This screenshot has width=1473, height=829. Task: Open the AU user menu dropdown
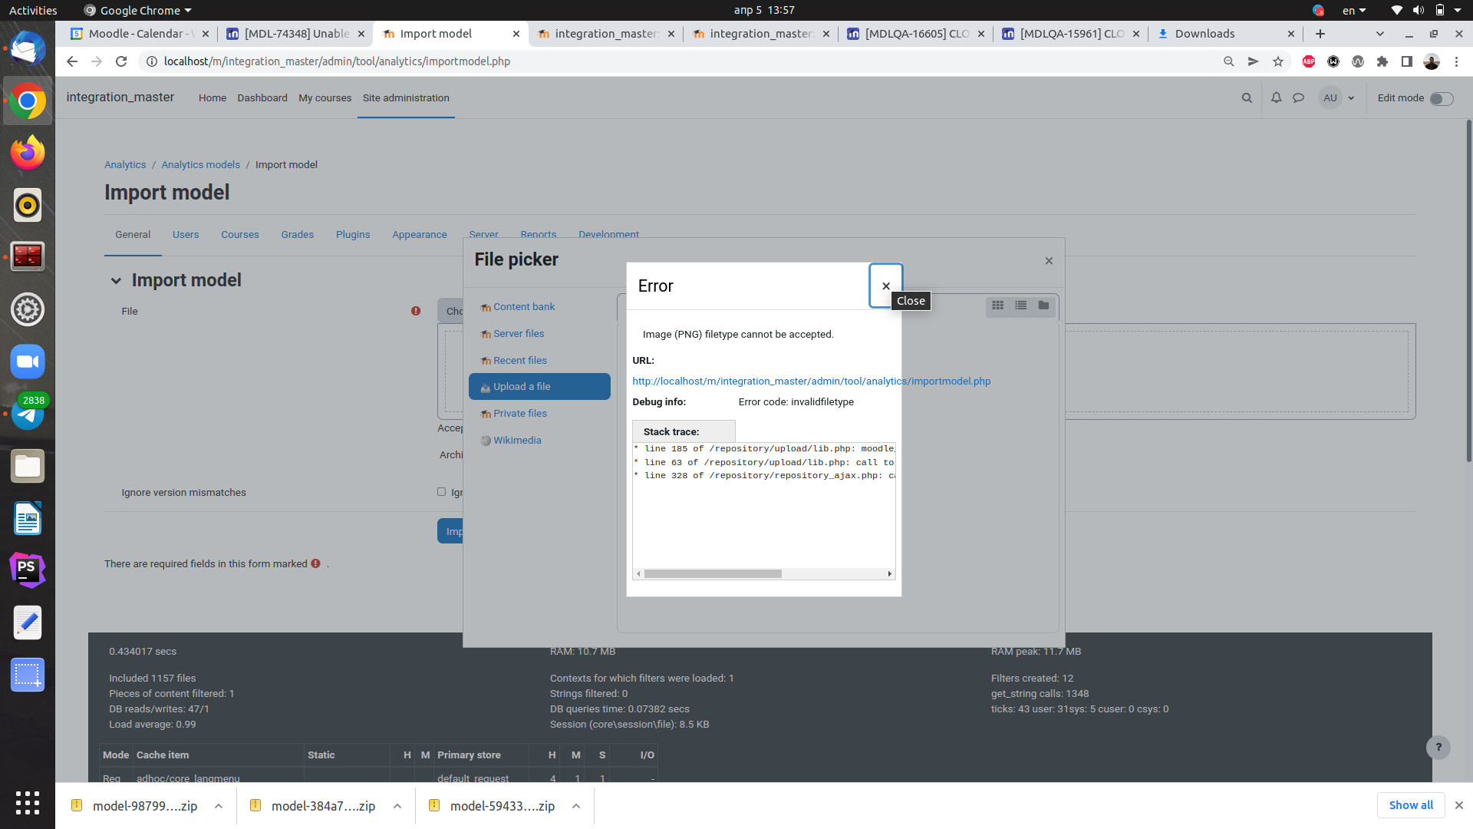[1337, 98]
